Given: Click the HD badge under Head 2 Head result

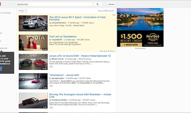Looking at the screenshot, I should click(x=51, y=67).
